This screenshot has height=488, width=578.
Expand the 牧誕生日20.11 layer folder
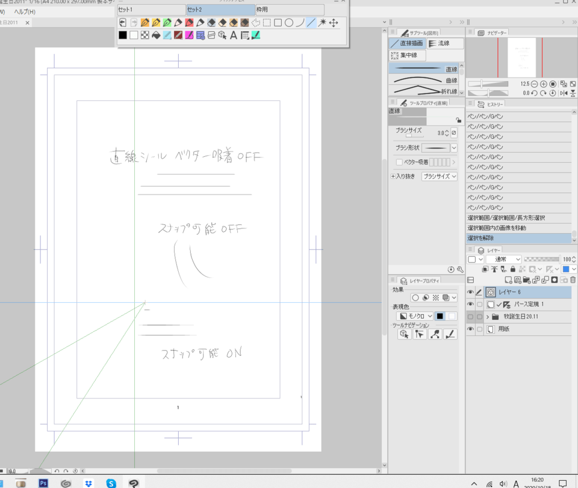tap(487, 317)
